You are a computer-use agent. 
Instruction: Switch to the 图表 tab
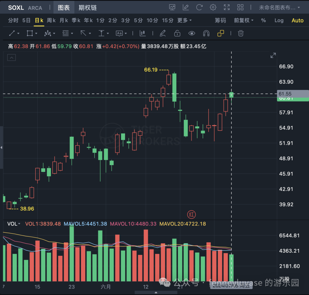tap(64, 7)
